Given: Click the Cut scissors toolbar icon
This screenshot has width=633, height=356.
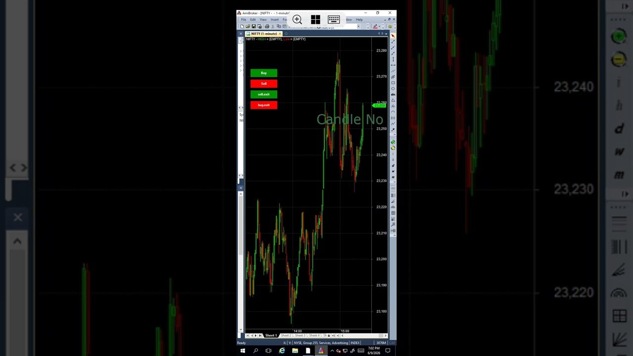Looking at the screenshot, I should (x=272, y=26).
